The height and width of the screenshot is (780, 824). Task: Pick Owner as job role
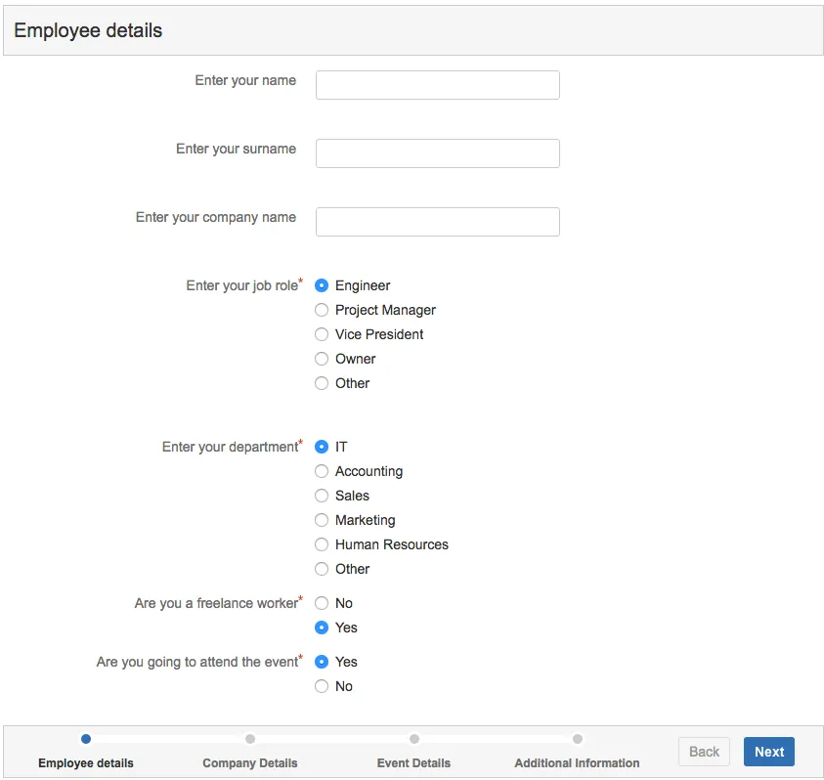tap(321, 359)
